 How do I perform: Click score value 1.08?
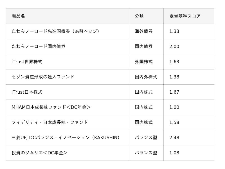(174, 153)
